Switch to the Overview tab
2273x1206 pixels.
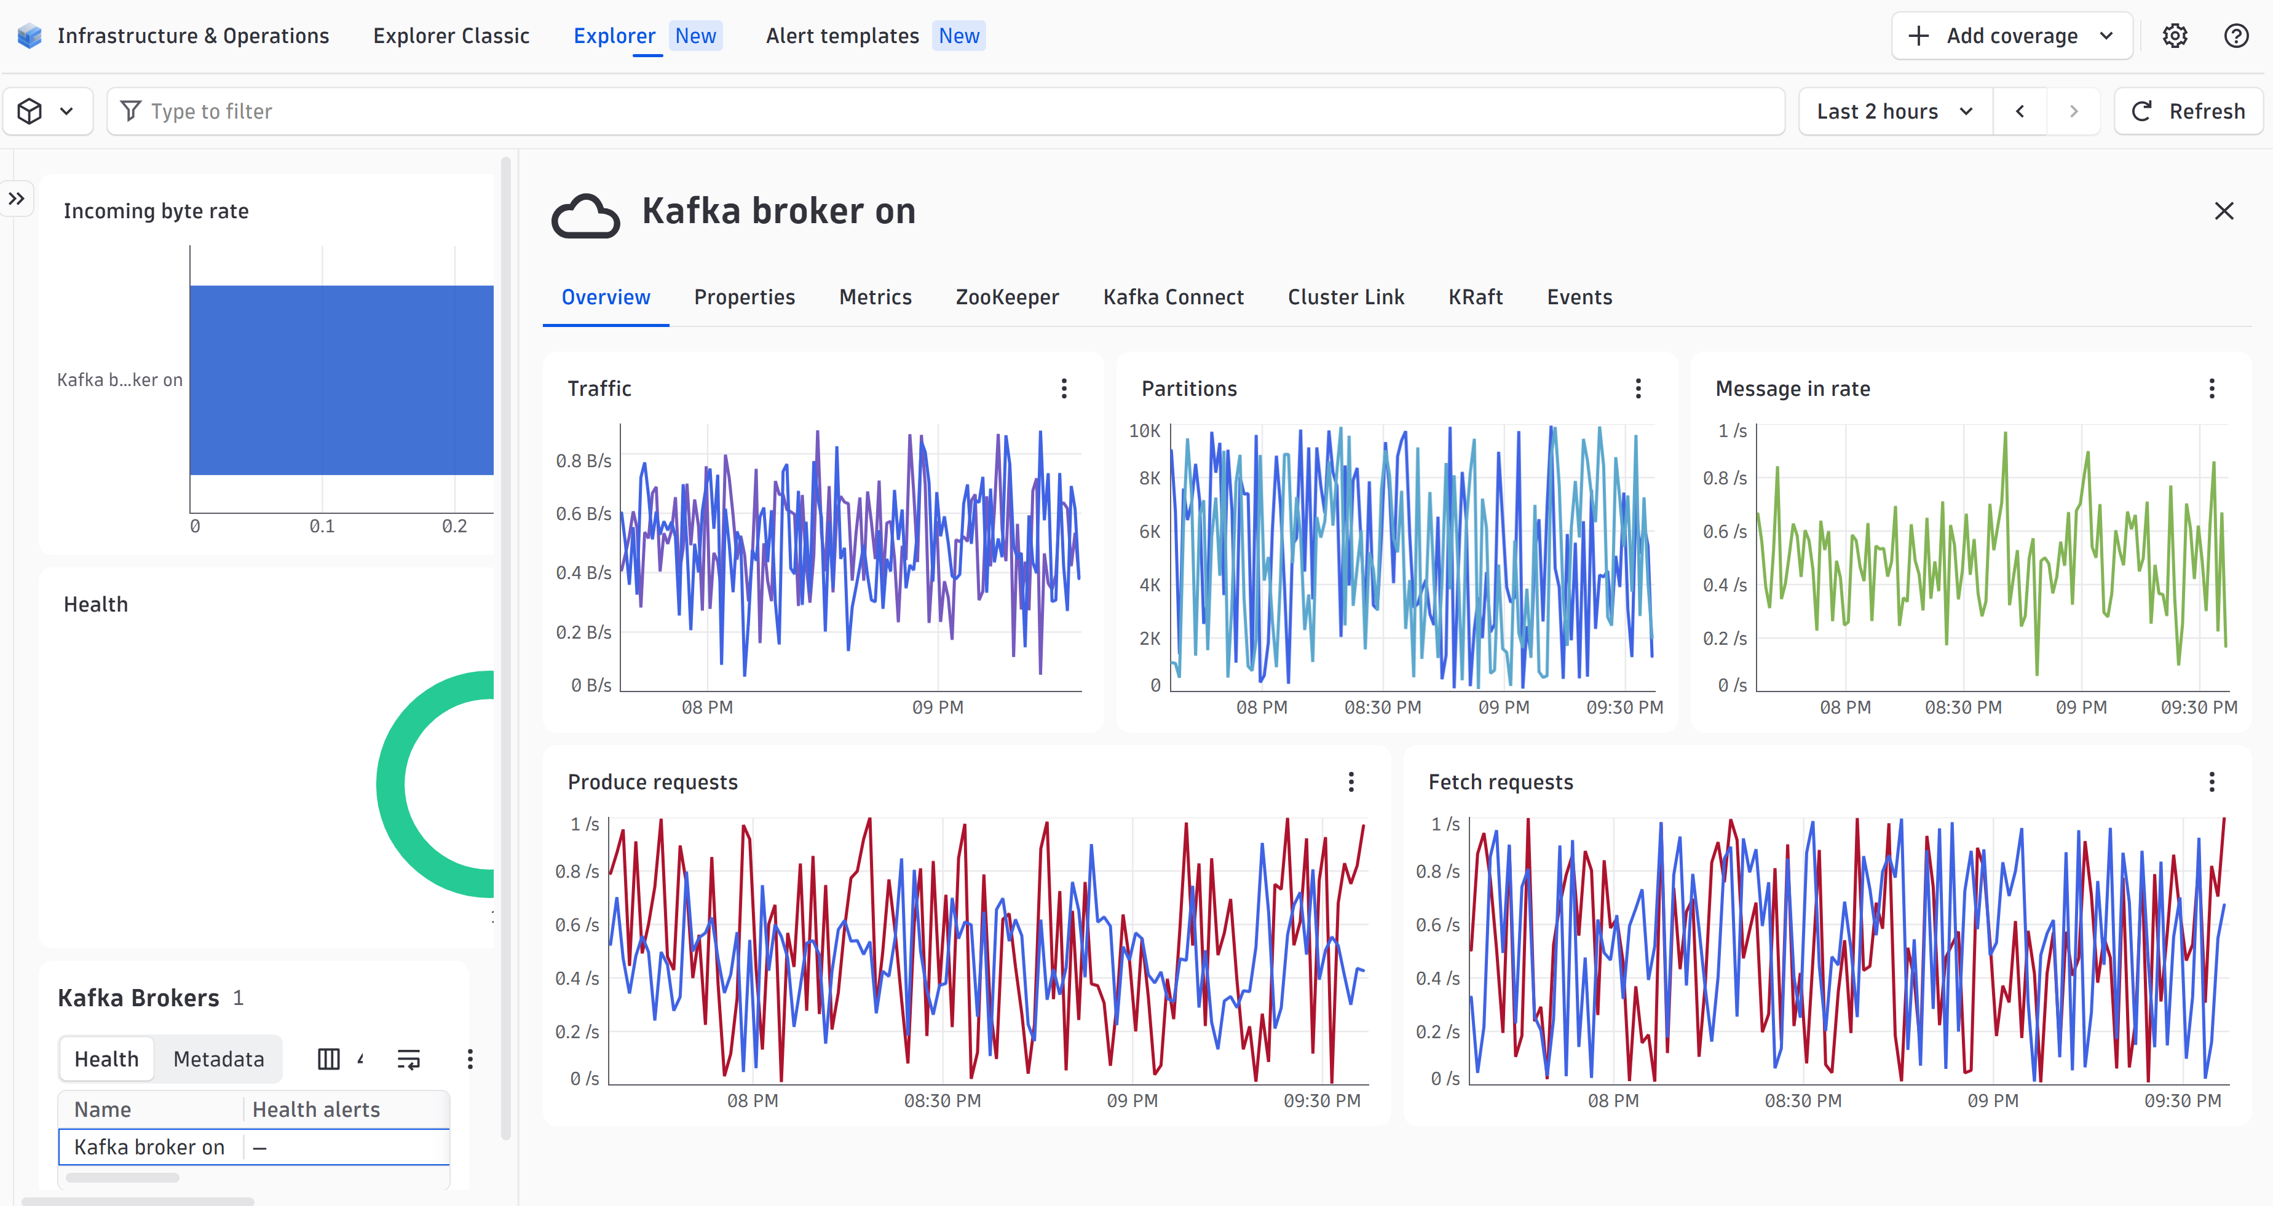tap(606, 298)
